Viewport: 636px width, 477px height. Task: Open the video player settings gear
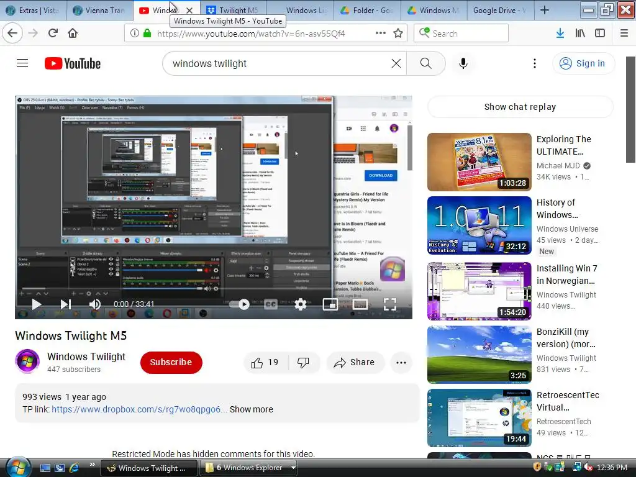(x=301, y=304)
